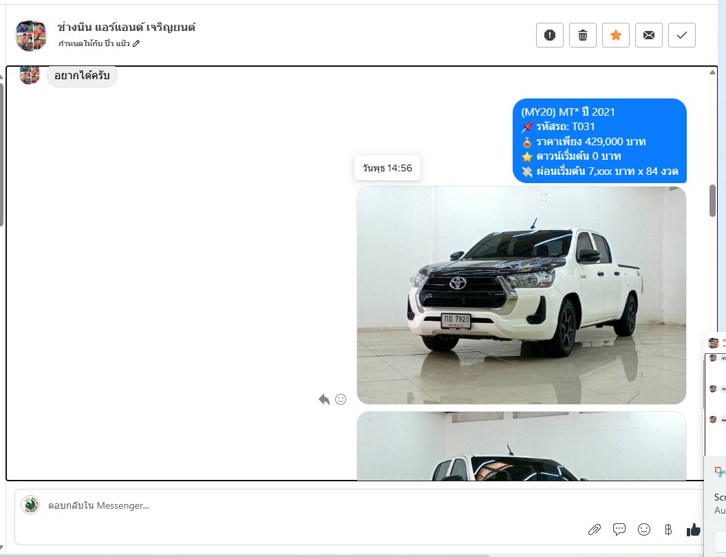
Task: Edit assignee with the pencil icon
Action: pyautogui.click(x=136, y=43)
